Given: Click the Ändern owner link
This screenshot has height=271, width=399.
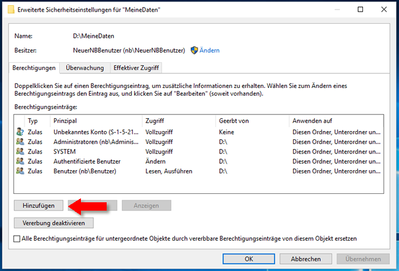Looking at the screenshot, I should coord(210,50).
